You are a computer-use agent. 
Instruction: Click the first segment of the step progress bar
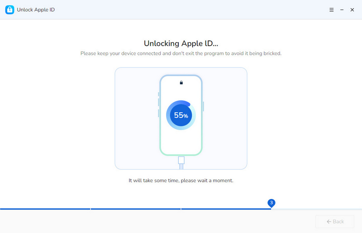(45, 209)
